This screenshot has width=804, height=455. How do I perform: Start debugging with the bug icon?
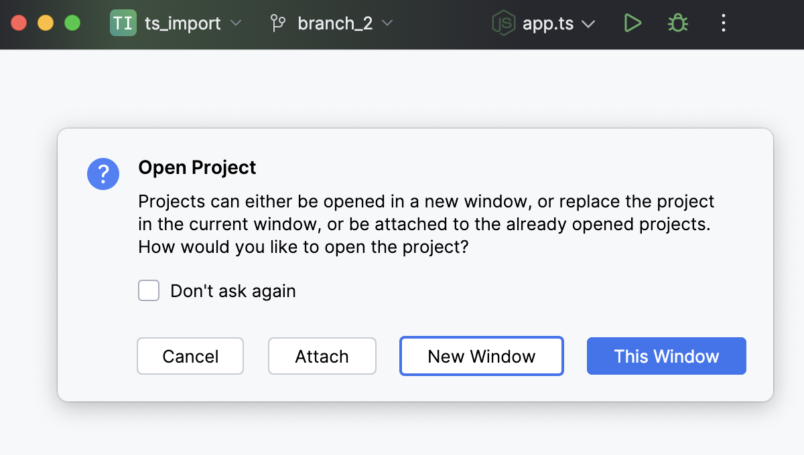point(677,23)
